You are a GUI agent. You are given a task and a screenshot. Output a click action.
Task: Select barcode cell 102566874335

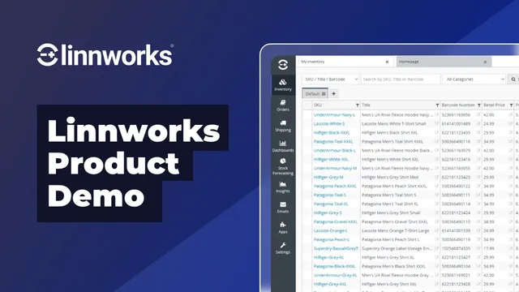[456, 249]
